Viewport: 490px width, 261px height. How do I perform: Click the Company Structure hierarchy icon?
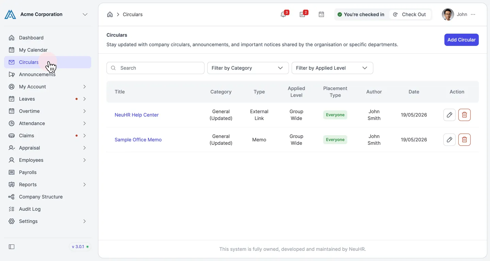(x=12, y=197)
